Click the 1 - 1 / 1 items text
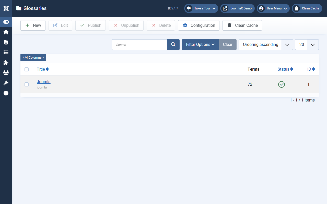 click(302, 100)
